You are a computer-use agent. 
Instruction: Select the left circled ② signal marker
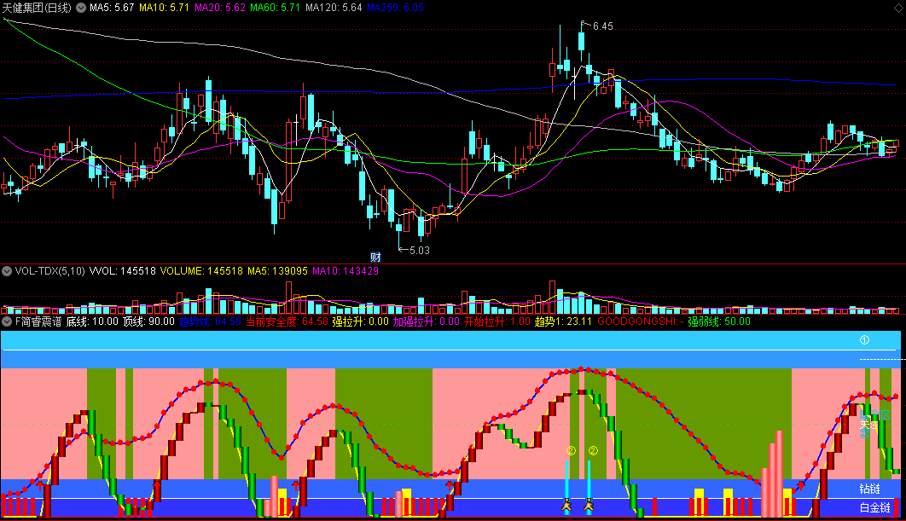(x=571, y=450)
